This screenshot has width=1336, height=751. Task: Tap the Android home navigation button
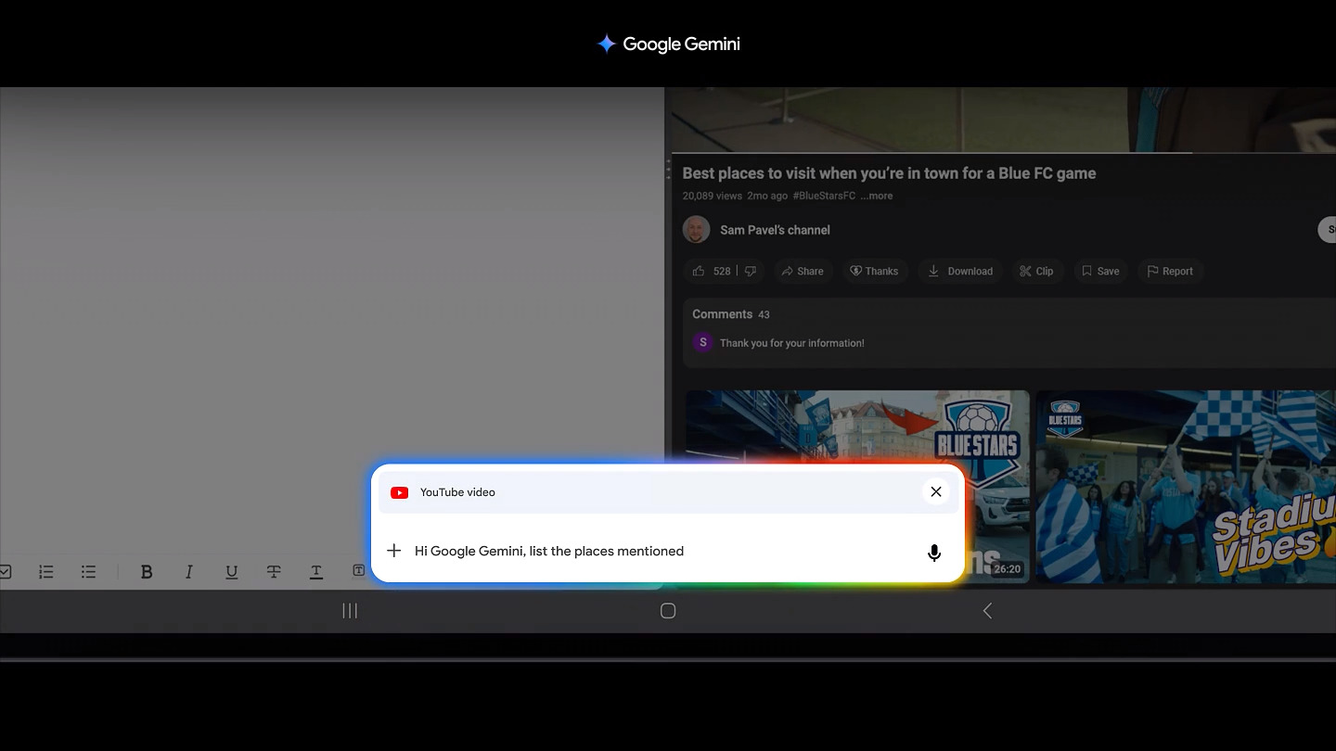pyautogui.click(x=667, y=611)
